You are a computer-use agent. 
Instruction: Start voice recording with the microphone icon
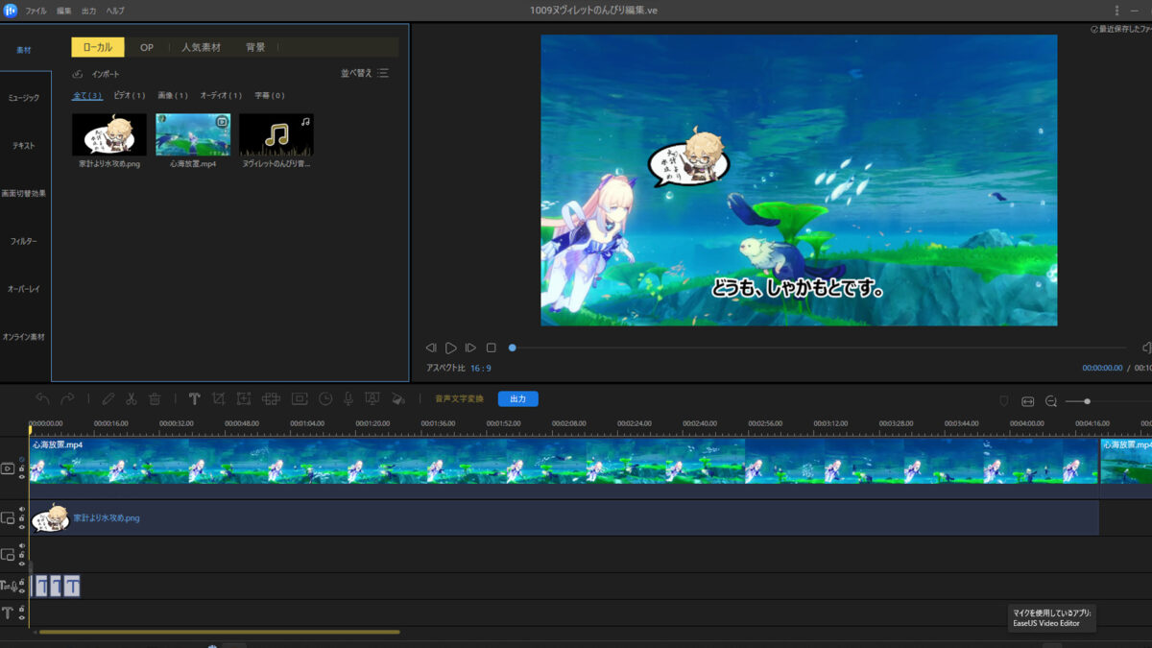[x=348, y=398]
